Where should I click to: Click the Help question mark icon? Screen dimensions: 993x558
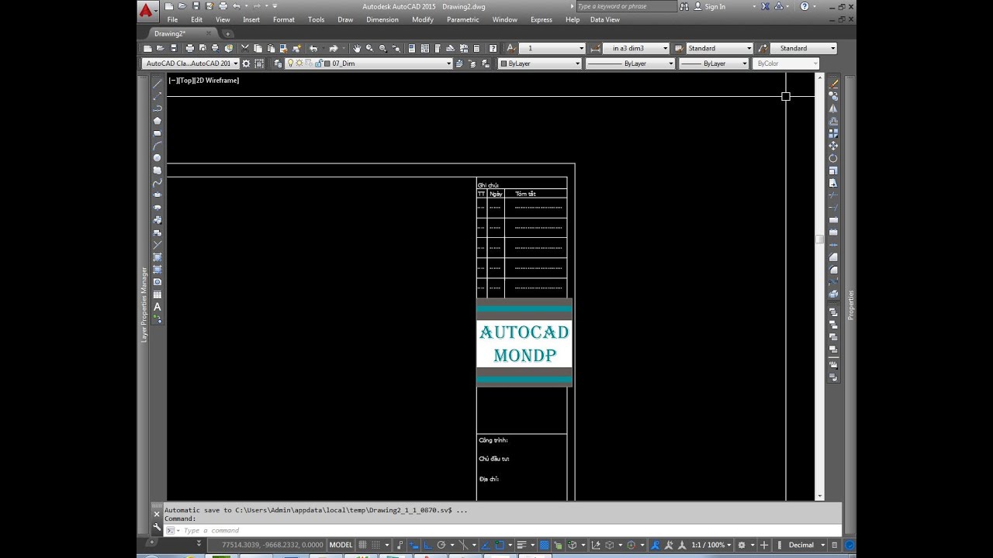click(x=493, y=48)
